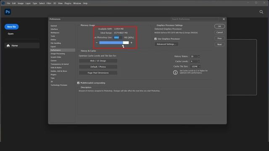
Task: Select the Cursors preferences category
Action: (53, 60)
